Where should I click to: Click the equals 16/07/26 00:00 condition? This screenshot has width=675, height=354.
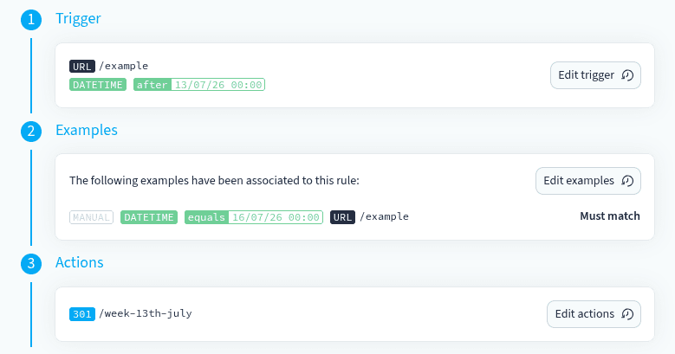click(254, 217)
